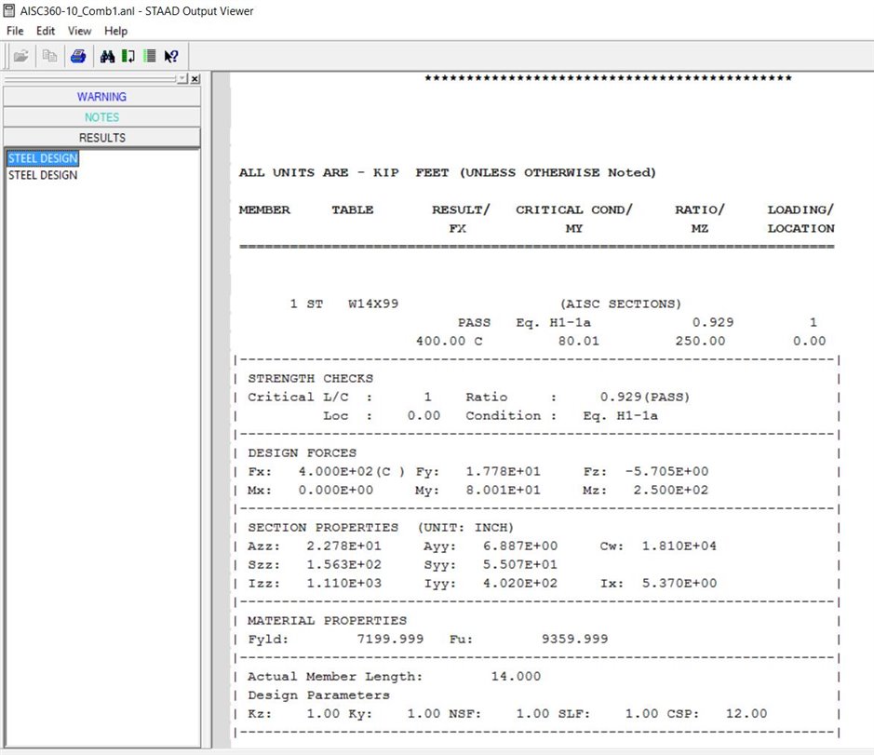874x755 pixels.
Task: Click the green wrap/go-to toolbar icon
Action: (128, 56)
